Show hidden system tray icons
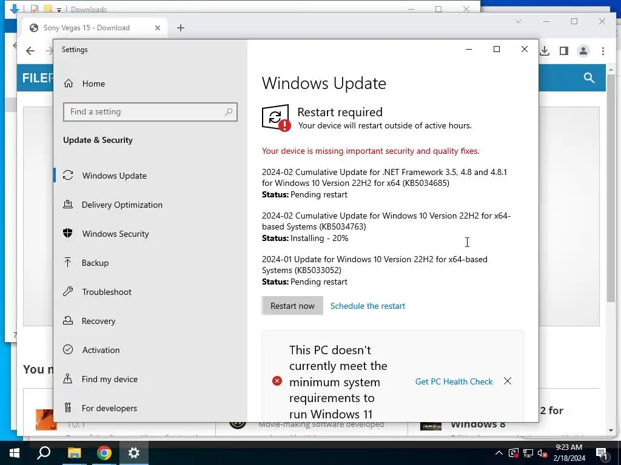Image resolution: width=621 pixels, height=465 pixels. click(x=499, y=453)
